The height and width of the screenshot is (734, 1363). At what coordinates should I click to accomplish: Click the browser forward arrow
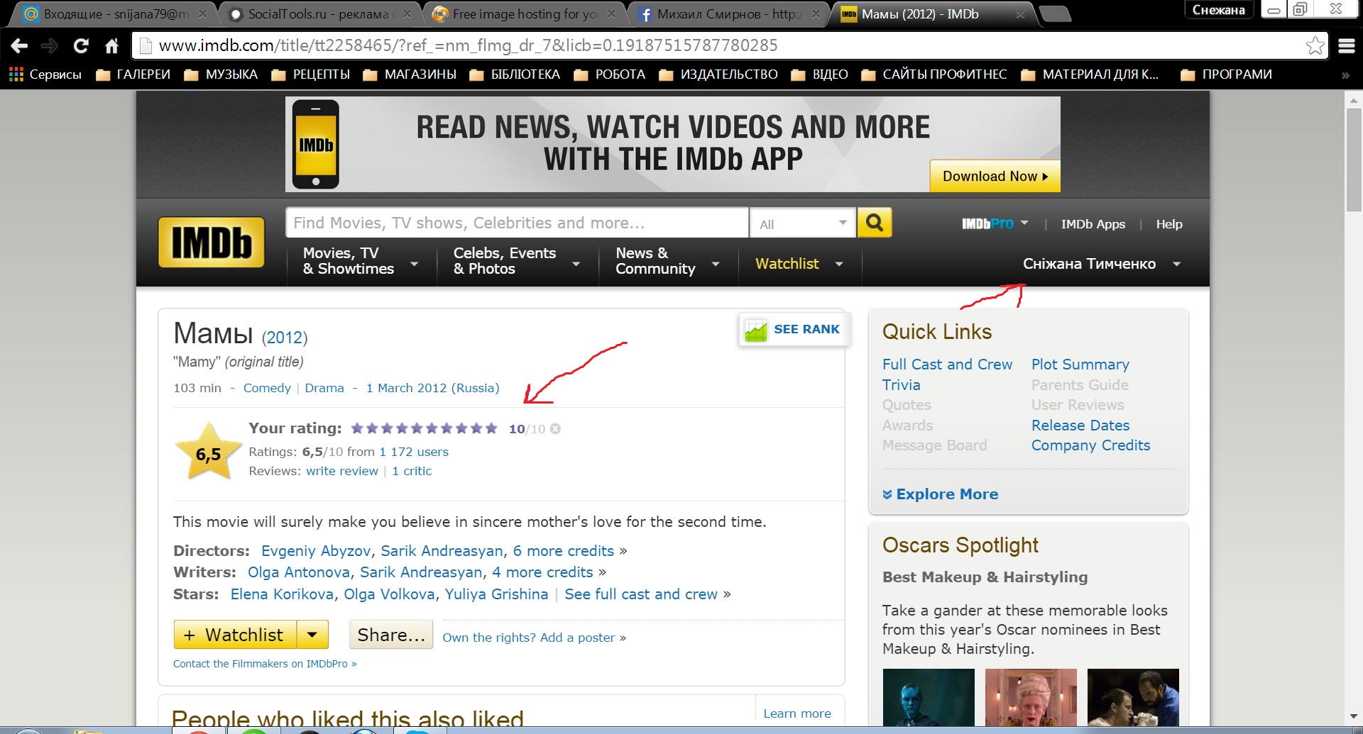pyautogui.click(x=49, y=46)
